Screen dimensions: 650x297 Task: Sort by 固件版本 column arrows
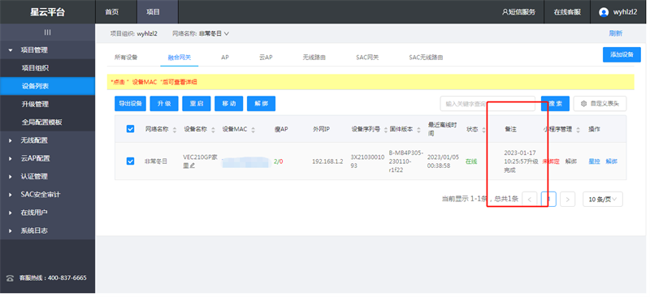click(418, 130)
